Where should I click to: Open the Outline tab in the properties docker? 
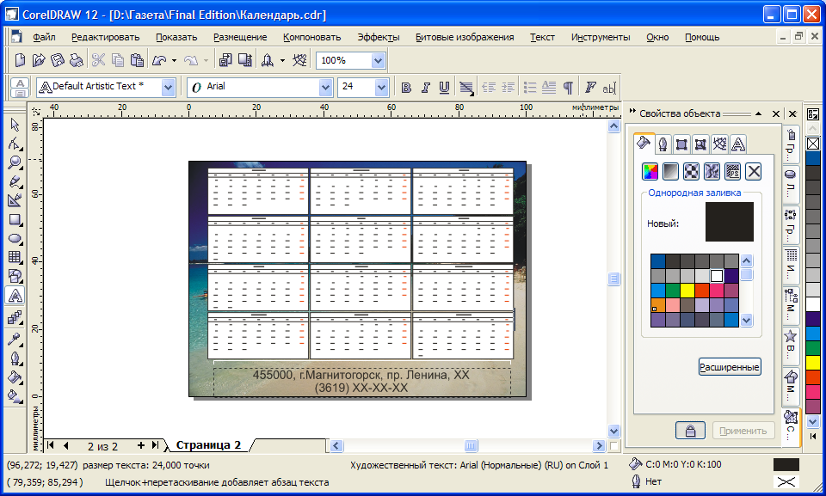click(663, 144)
